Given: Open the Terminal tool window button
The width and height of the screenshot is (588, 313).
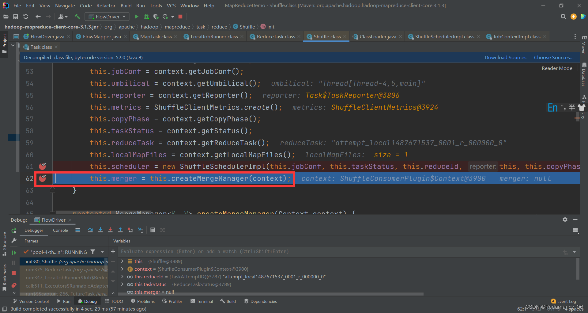Looking at the screenshot, I should click(202, 301).
